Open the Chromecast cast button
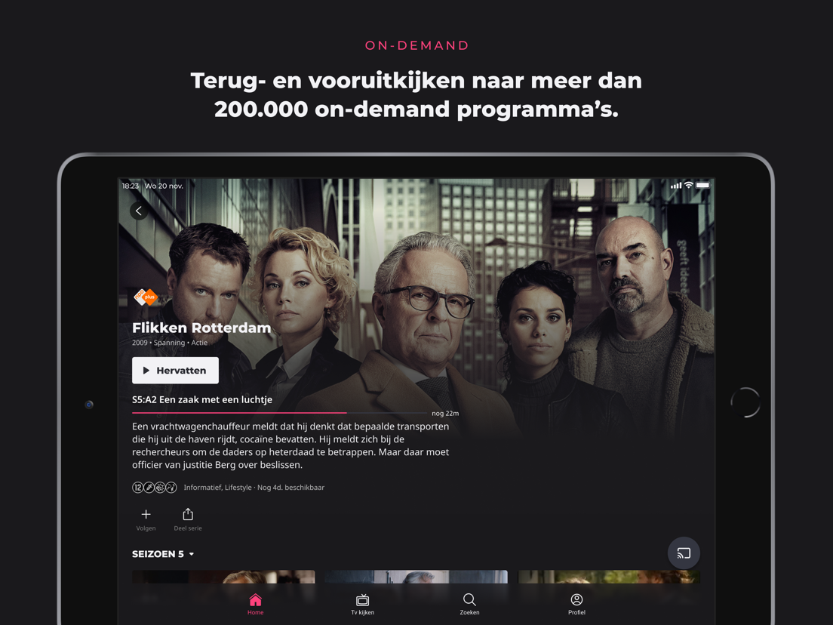Image resolution: width=833 pixels, height=625 pixels. 683,553
